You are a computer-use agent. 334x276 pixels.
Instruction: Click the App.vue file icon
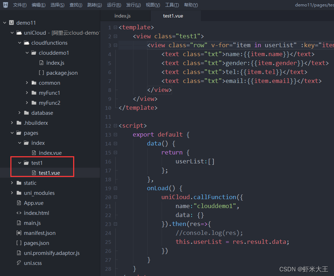[19, 203]
